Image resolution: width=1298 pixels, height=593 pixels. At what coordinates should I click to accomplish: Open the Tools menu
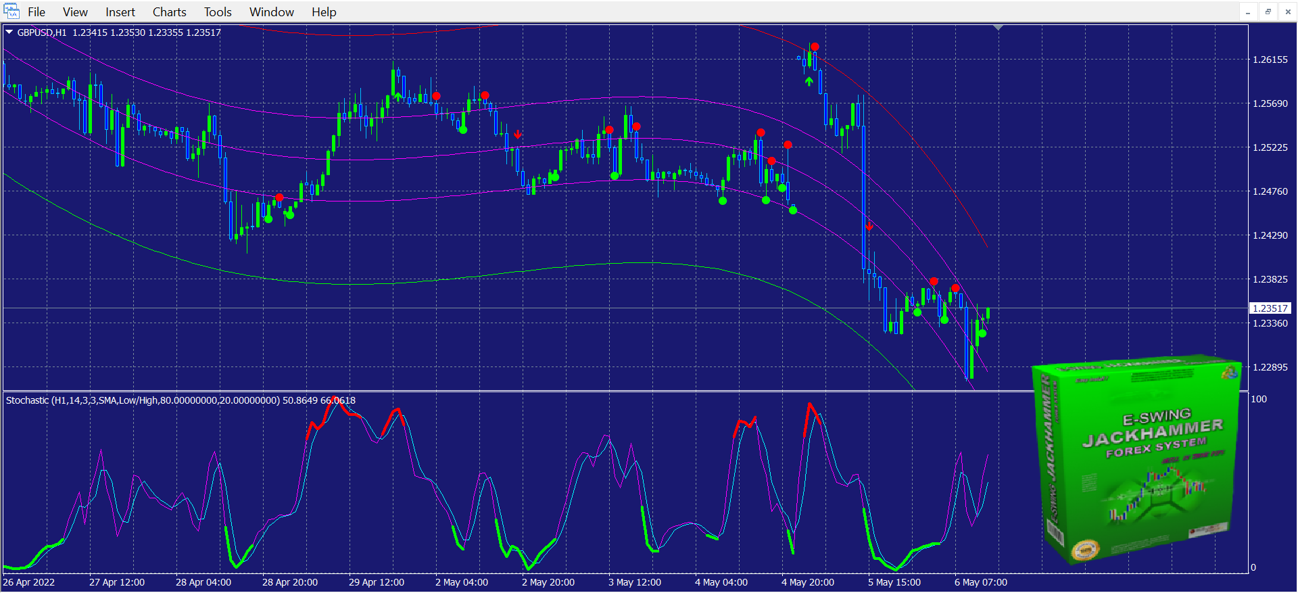click(x=218, y=12)
